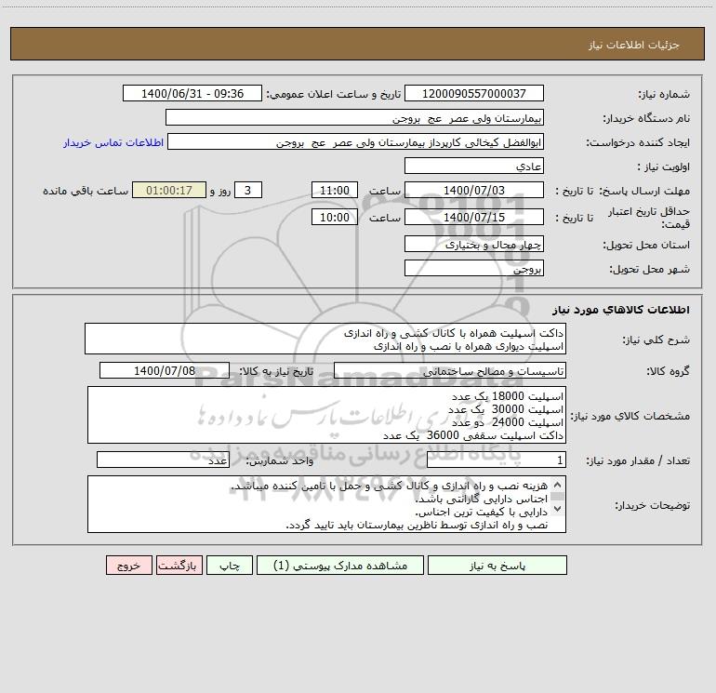
Task: Click delivery city field بروجن
Action: 474,268
